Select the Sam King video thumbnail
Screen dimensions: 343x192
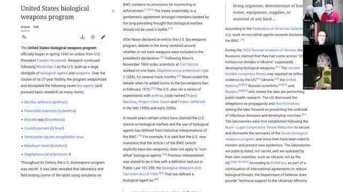(323, 78)
